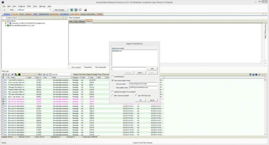Screen dimensions: 269x145
Task: Switch to the Bookmarks tab
Action: click(54, 14)
